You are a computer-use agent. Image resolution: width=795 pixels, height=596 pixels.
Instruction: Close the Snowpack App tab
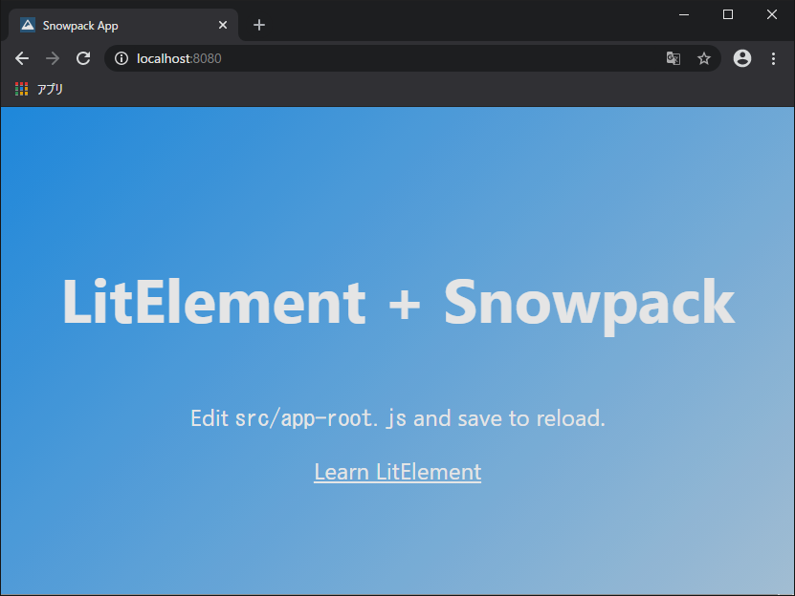coord(223,25)
